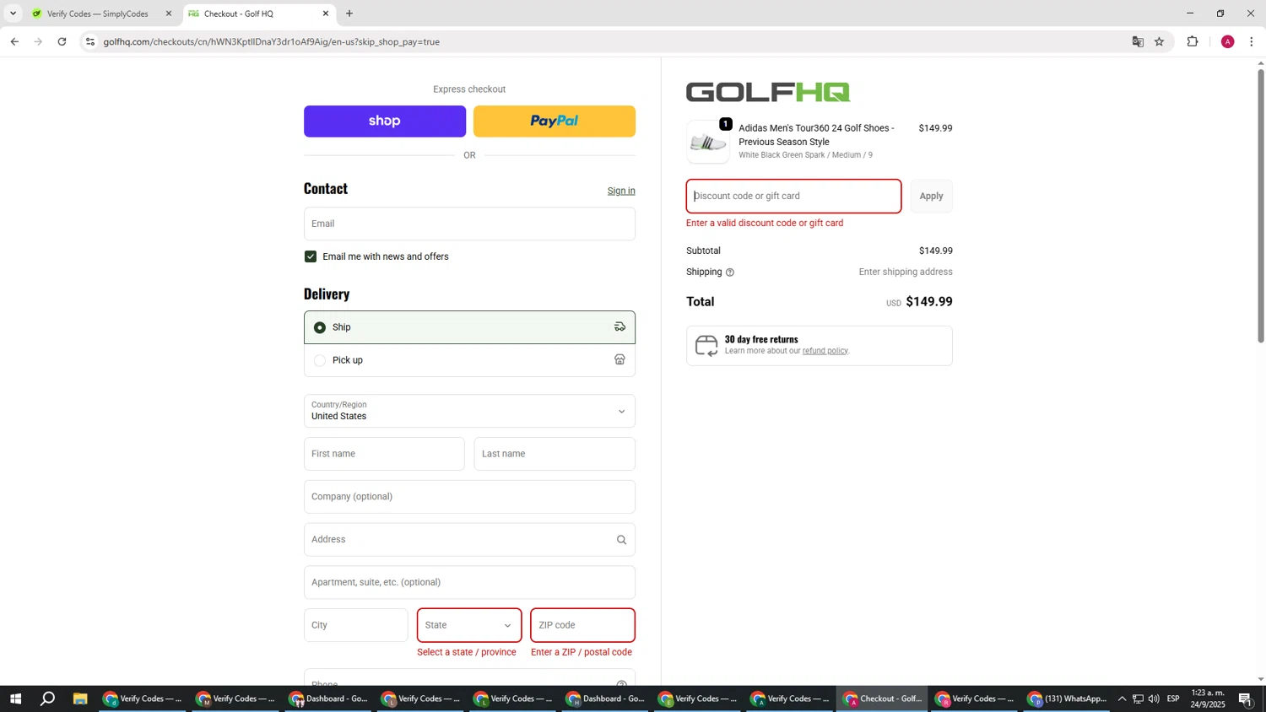Click the store pickup icon
This screenshot has height=712, width=1266.
click(619, 360)
